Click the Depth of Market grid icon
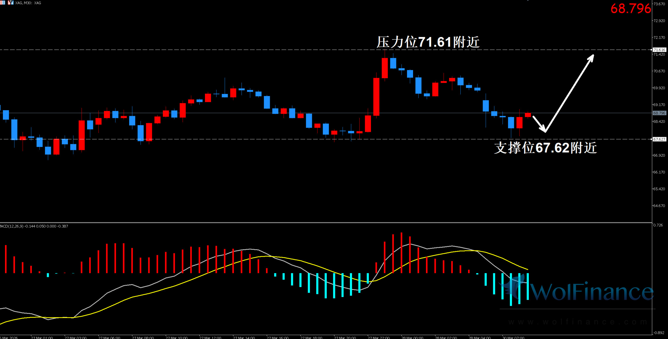 pos(2,3)
